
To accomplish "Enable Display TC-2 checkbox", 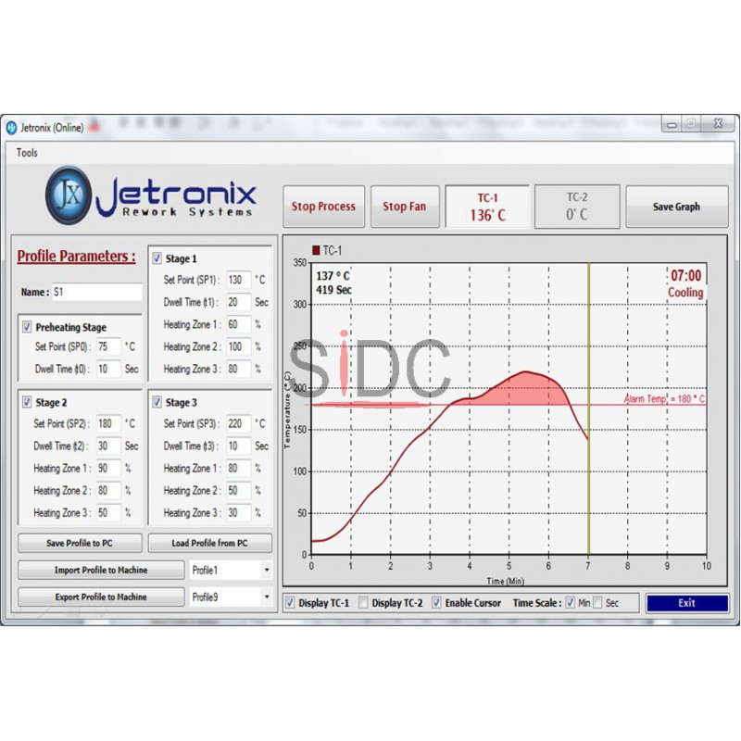I will click(x=363, y=603).
